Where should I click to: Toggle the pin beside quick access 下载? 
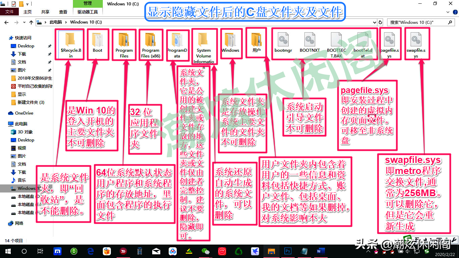pyautogui.click(x=49, y=54)
